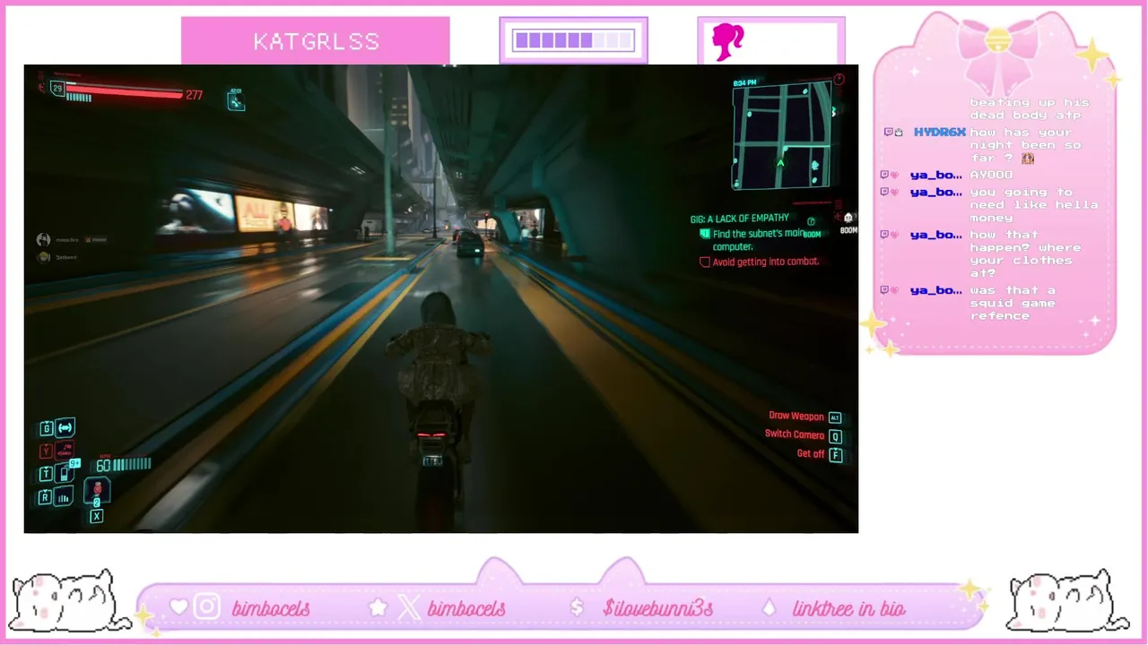Click the tracked objective marker icon

click(811, 222)
